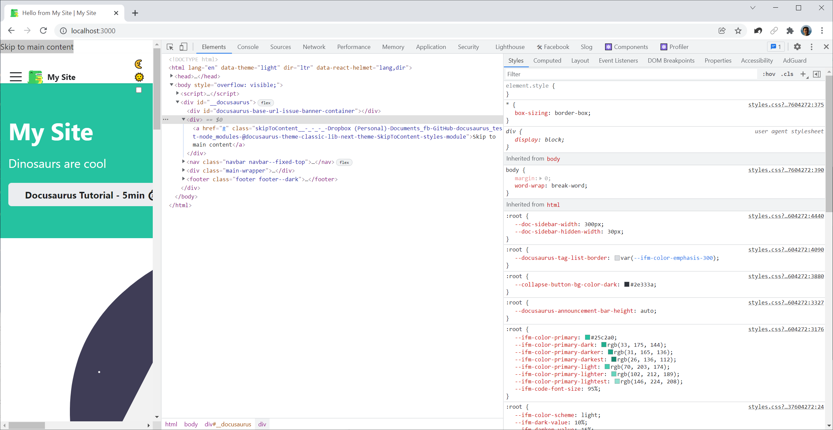Add a new style rule
The height and width of the screenshot is (430, 833).
click(803, 74)
